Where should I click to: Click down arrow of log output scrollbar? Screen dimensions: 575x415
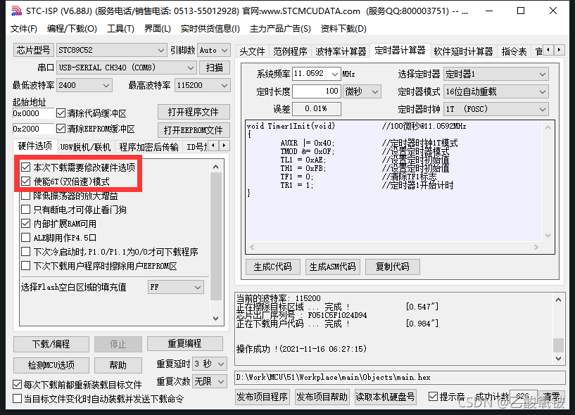(558, 358)
